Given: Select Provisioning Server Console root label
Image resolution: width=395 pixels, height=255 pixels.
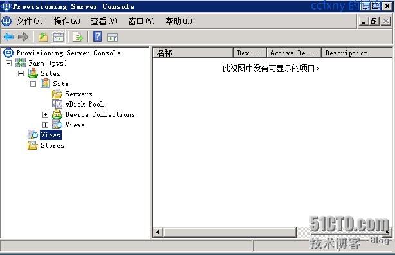Looking at the screenshot, I should point(69,53).
